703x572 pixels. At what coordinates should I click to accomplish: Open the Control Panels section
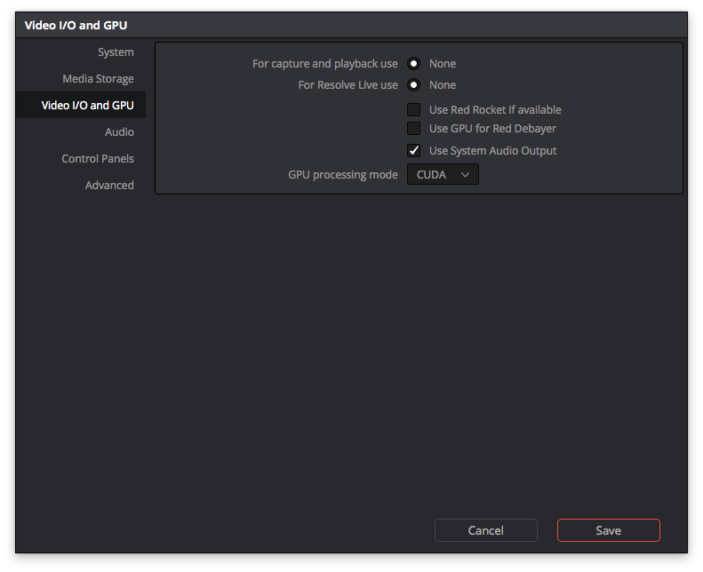(98, 159)
